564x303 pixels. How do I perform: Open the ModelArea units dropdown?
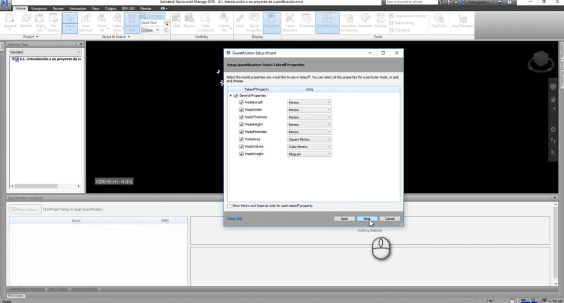pos(309,139)
